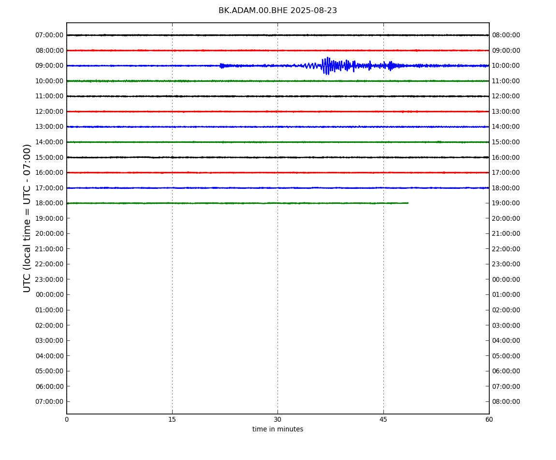Click the bottom-most left axis label 07:00:00
The width and height of the screenshot is (556, 460).
coord(49,402)
